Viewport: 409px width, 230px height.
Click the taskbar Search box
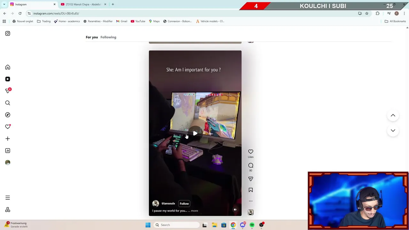point(176,225)
